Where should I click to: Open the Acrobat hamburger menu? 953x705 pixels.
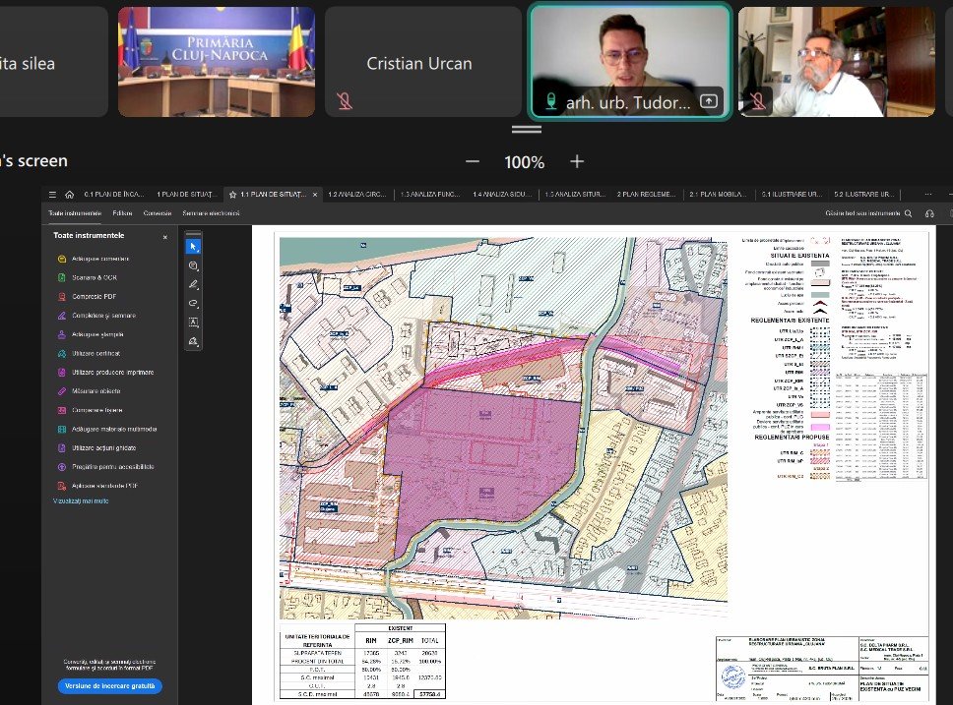click(x=52, y=195)
